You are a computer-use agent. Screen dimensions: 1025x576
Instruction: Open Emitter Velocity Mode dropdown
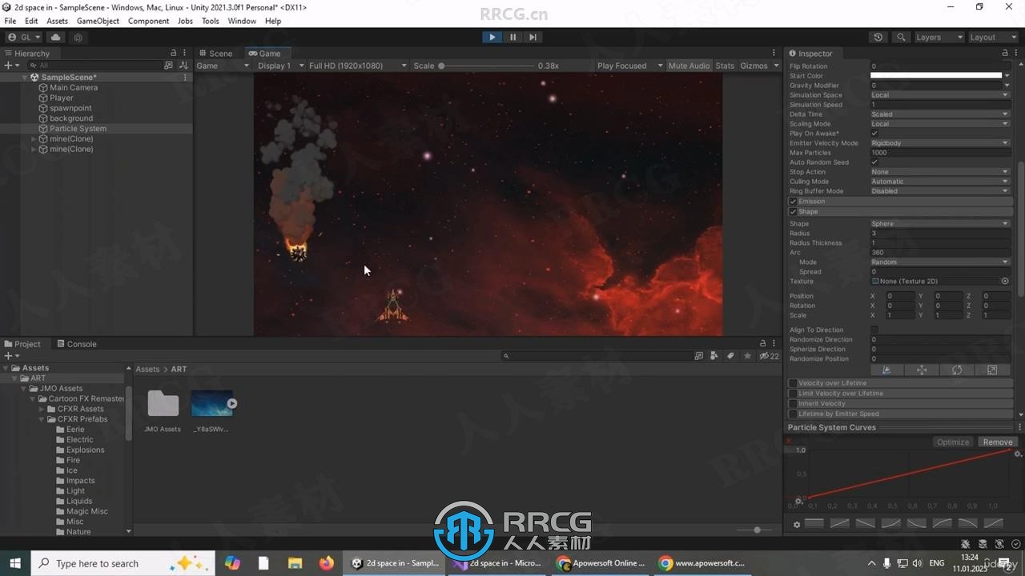pos(940,143)
